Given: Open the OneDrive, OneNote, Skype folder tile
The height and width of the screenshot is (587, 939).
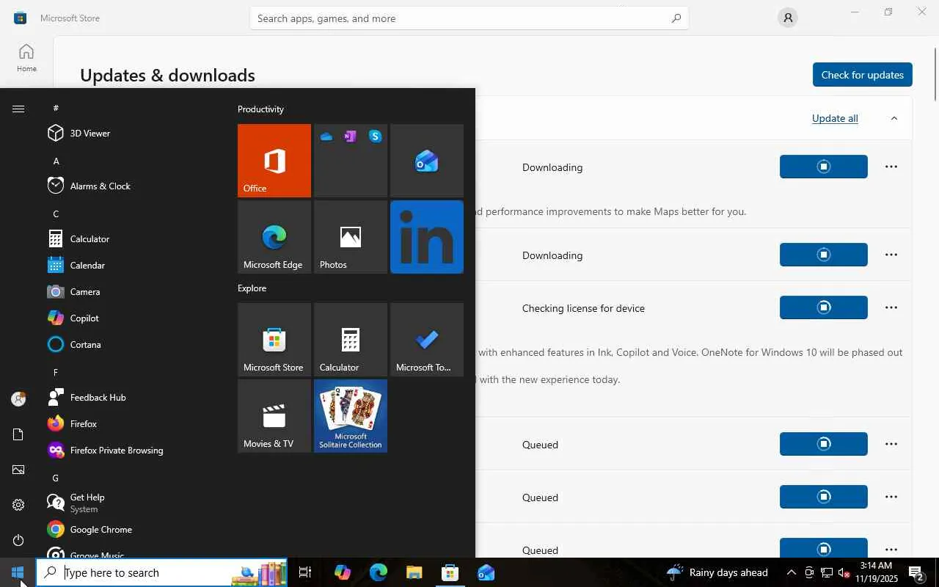Looking at the screenshot, I should click(x=351, y=161).
